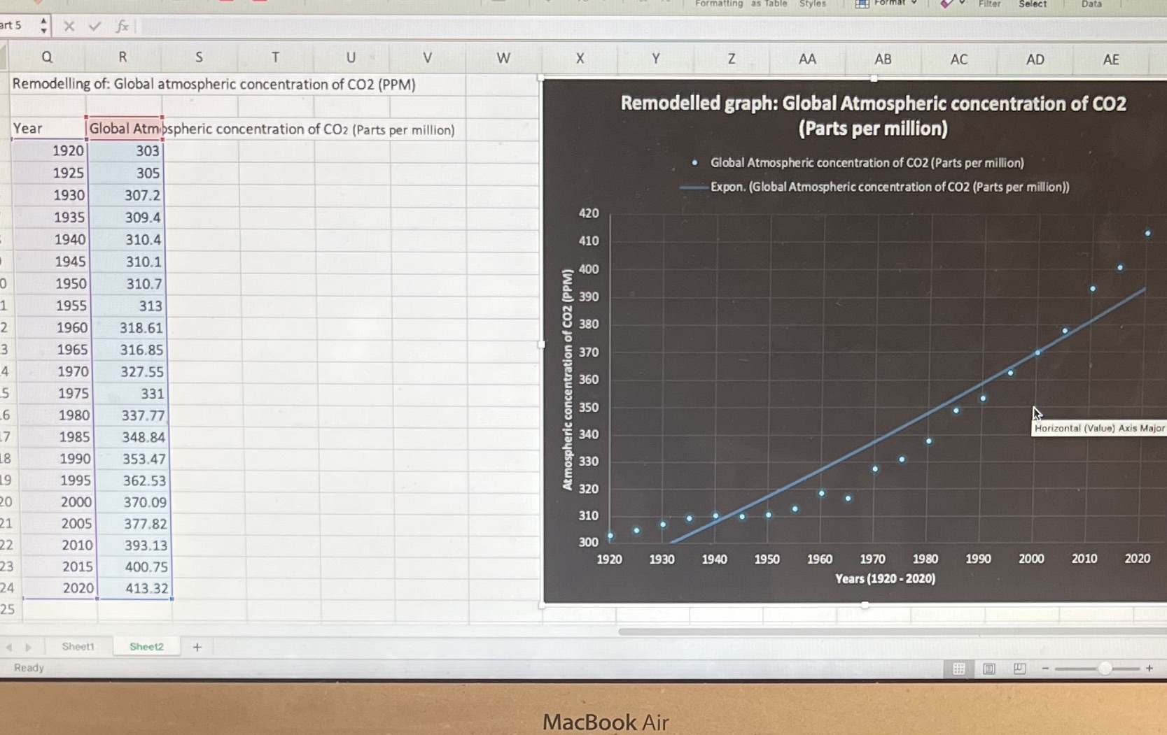Click the zoom slider handle
Screen dimensions: 1167x735
point(1105,669)
